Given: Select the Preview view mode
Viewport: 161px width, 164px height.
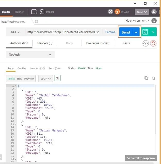Looking at the screenshot, I should point(29,79).
